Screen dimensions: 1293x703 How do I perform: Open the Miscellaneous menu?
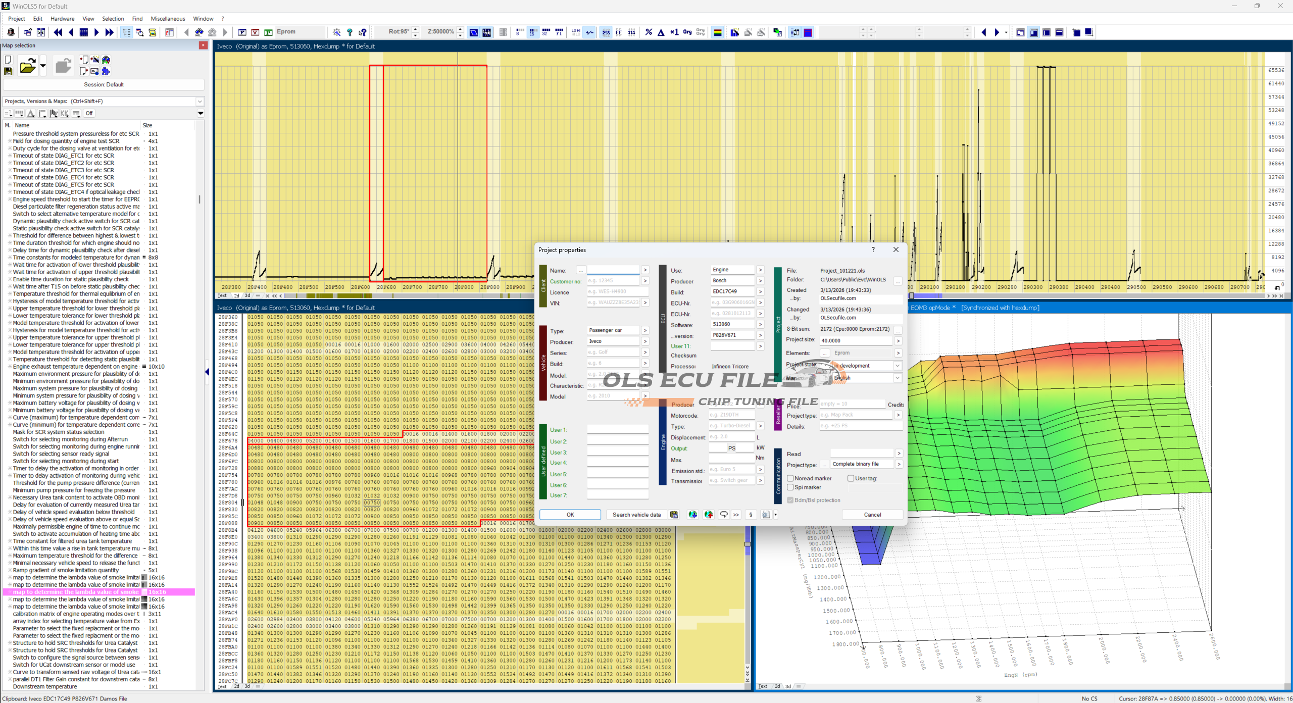[x=168, y=19]
